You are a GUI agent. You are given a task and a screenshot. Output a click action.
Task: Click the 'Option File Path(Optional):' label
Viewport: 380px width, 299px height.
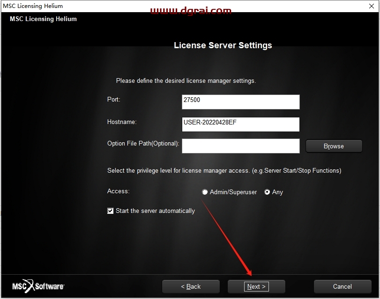143,143
